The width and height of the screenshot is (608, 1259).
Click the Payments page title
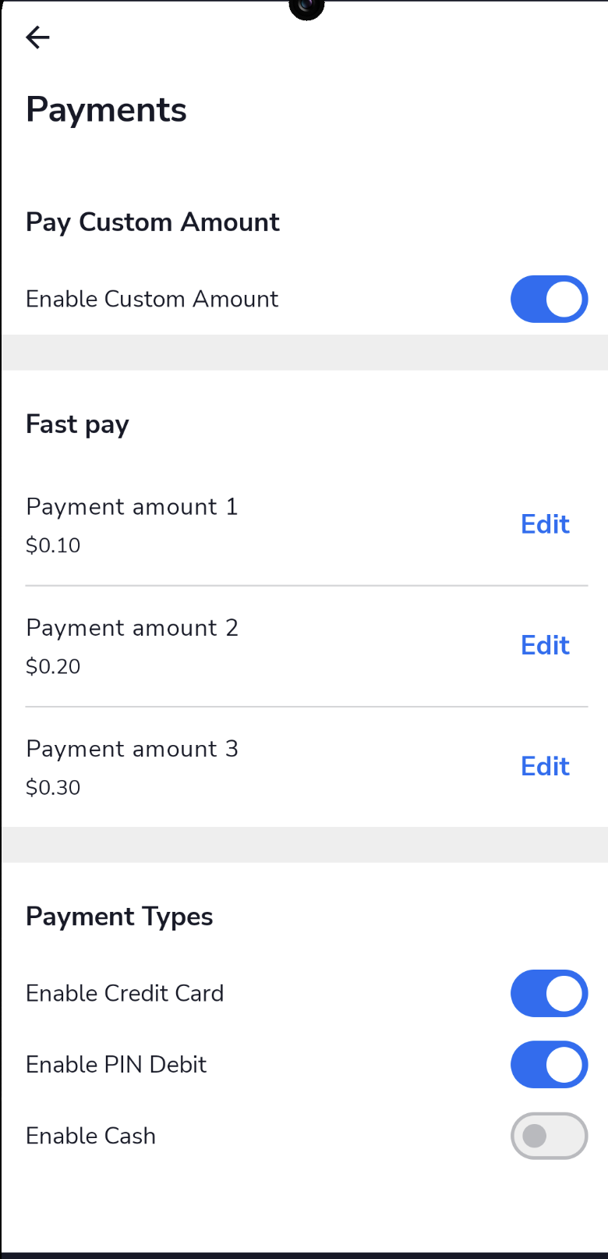tap(106, 110)
